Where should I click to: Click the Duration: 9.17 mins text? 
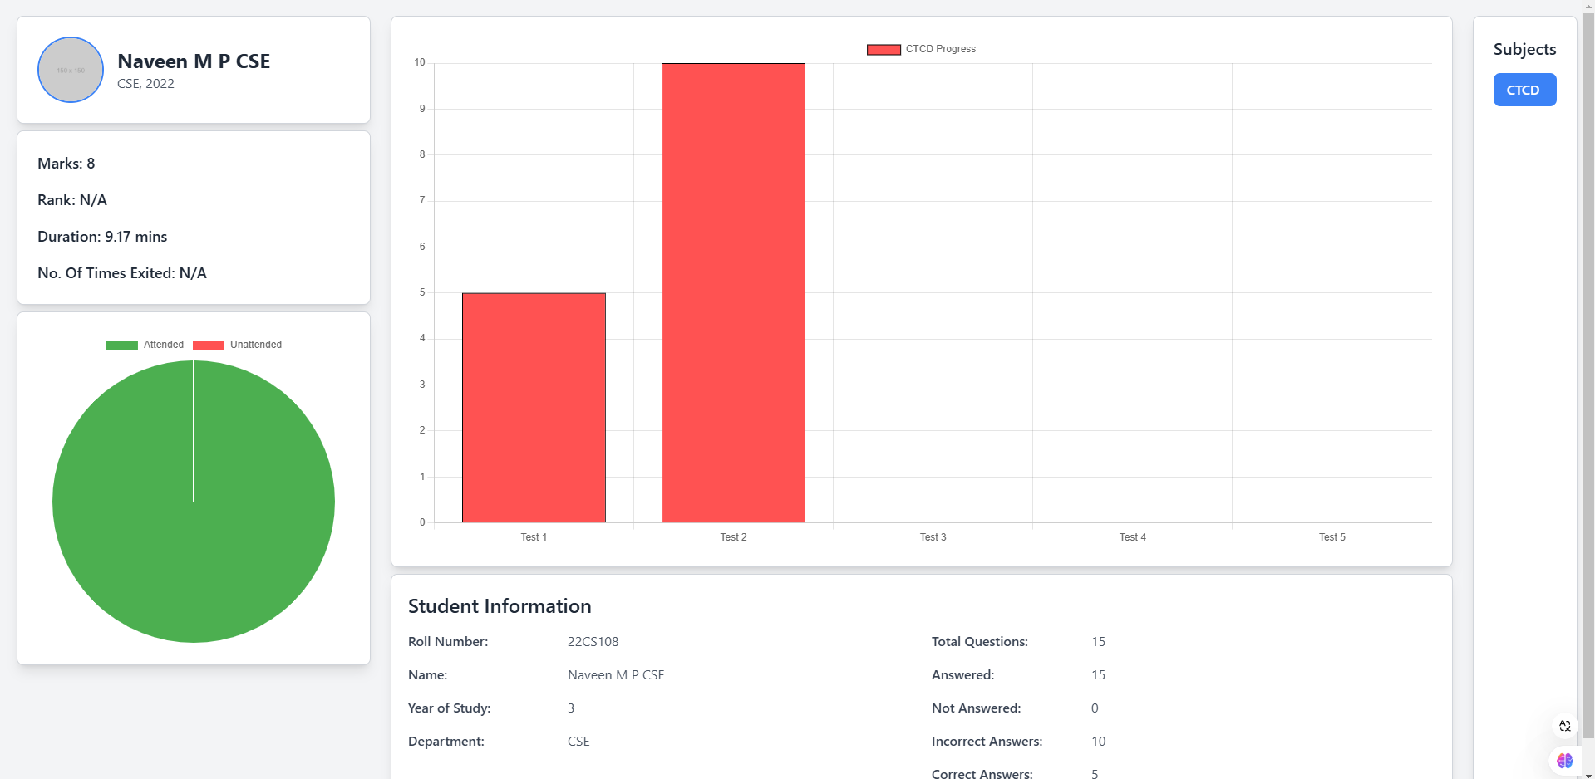pos(102,237)
